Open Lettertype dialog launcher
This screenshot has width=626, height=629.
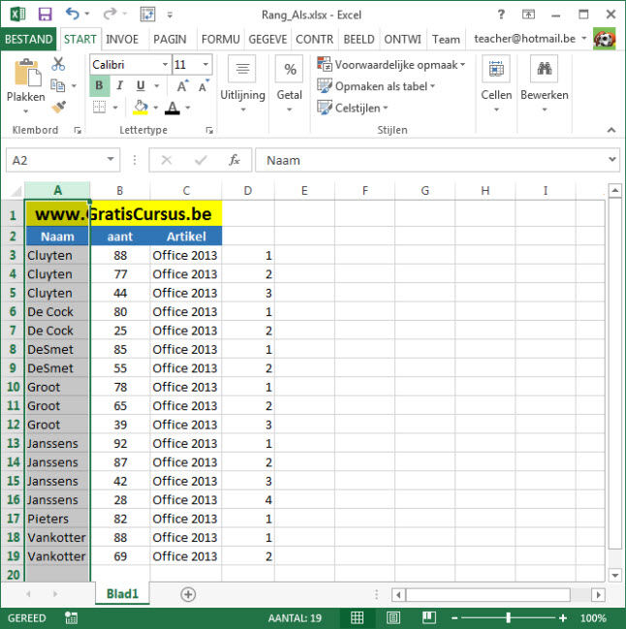[x=209, y=130]
